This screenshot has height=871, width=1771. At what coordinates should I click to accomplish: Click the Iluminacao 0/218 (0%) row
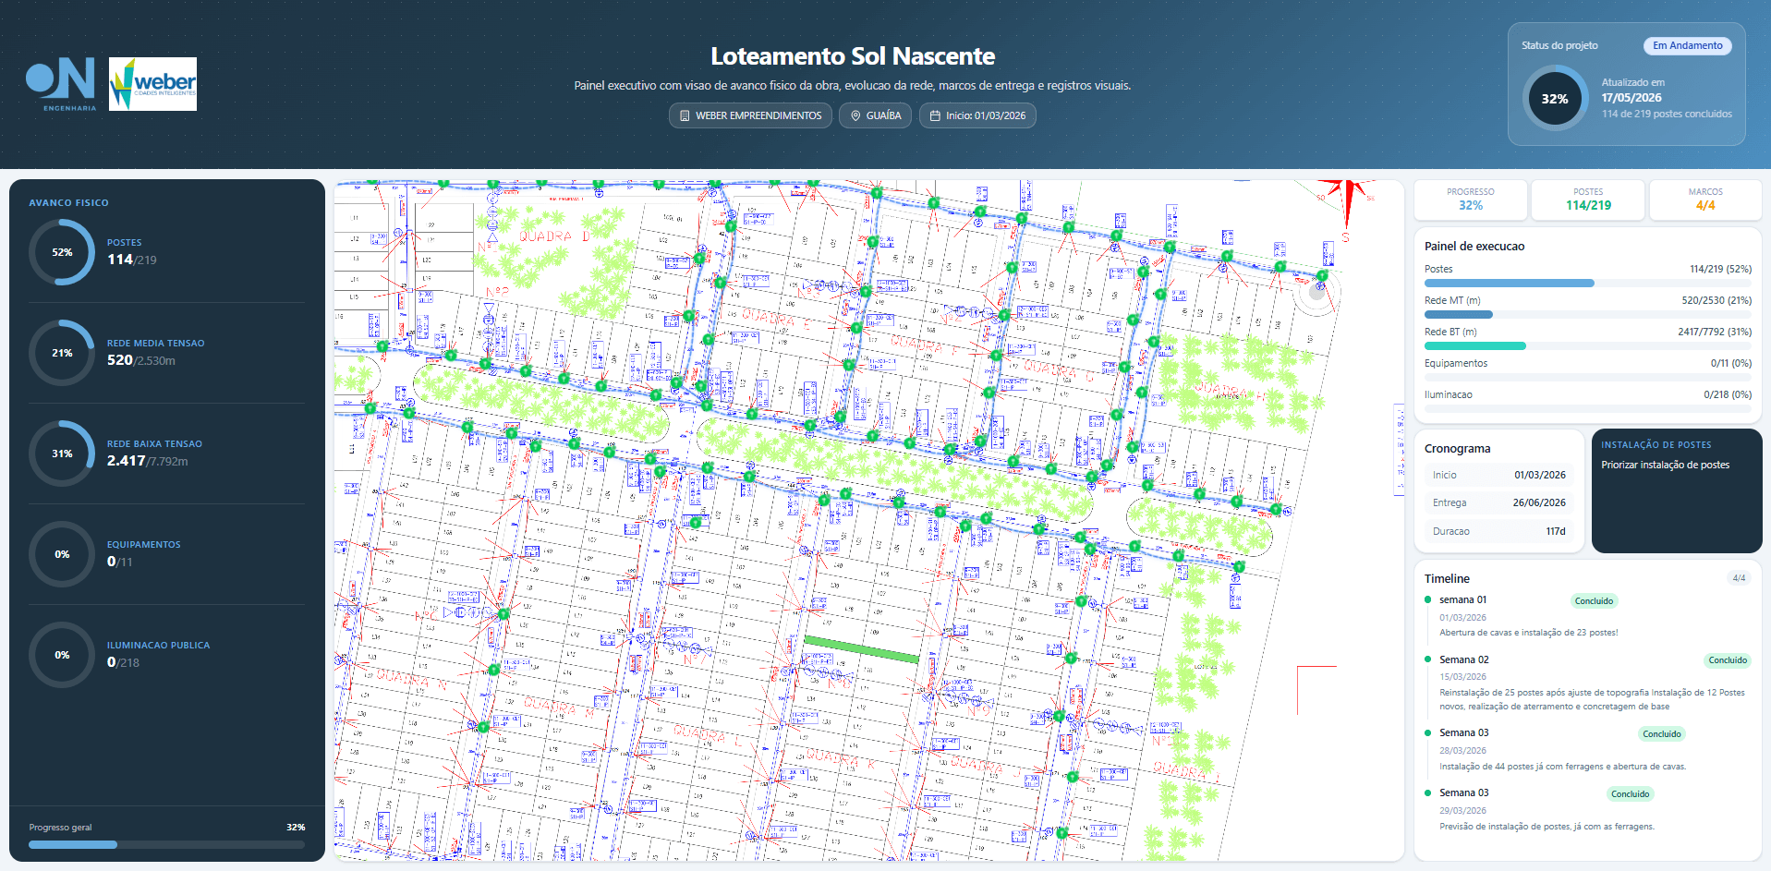click(x=1588, y=401)
